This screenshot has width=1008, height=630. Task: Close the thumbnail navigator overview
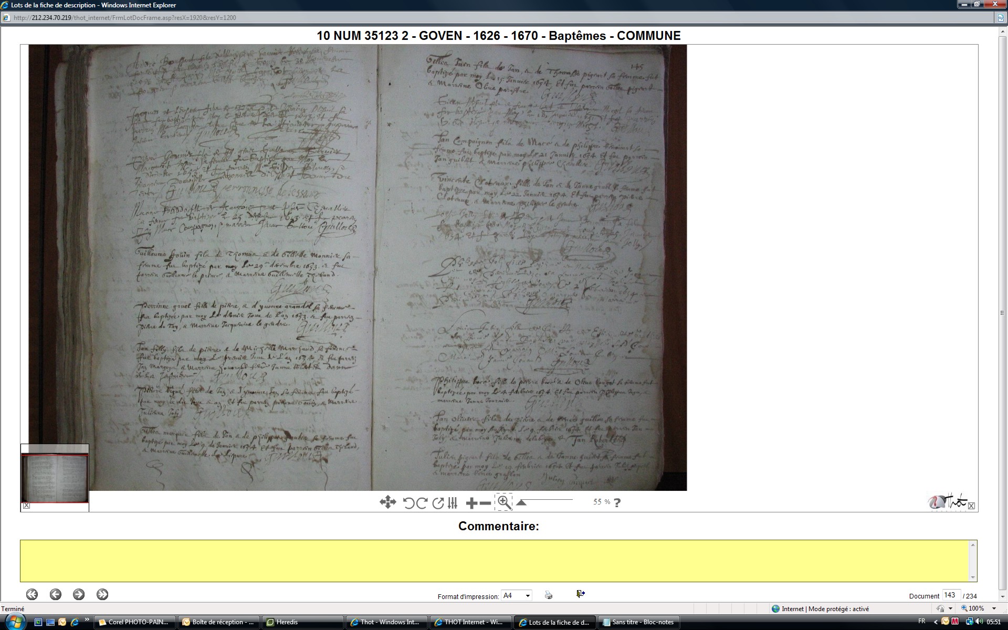(27, 506)
